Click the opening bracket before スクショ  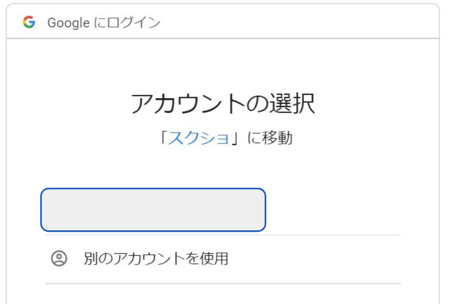point(164,138)
